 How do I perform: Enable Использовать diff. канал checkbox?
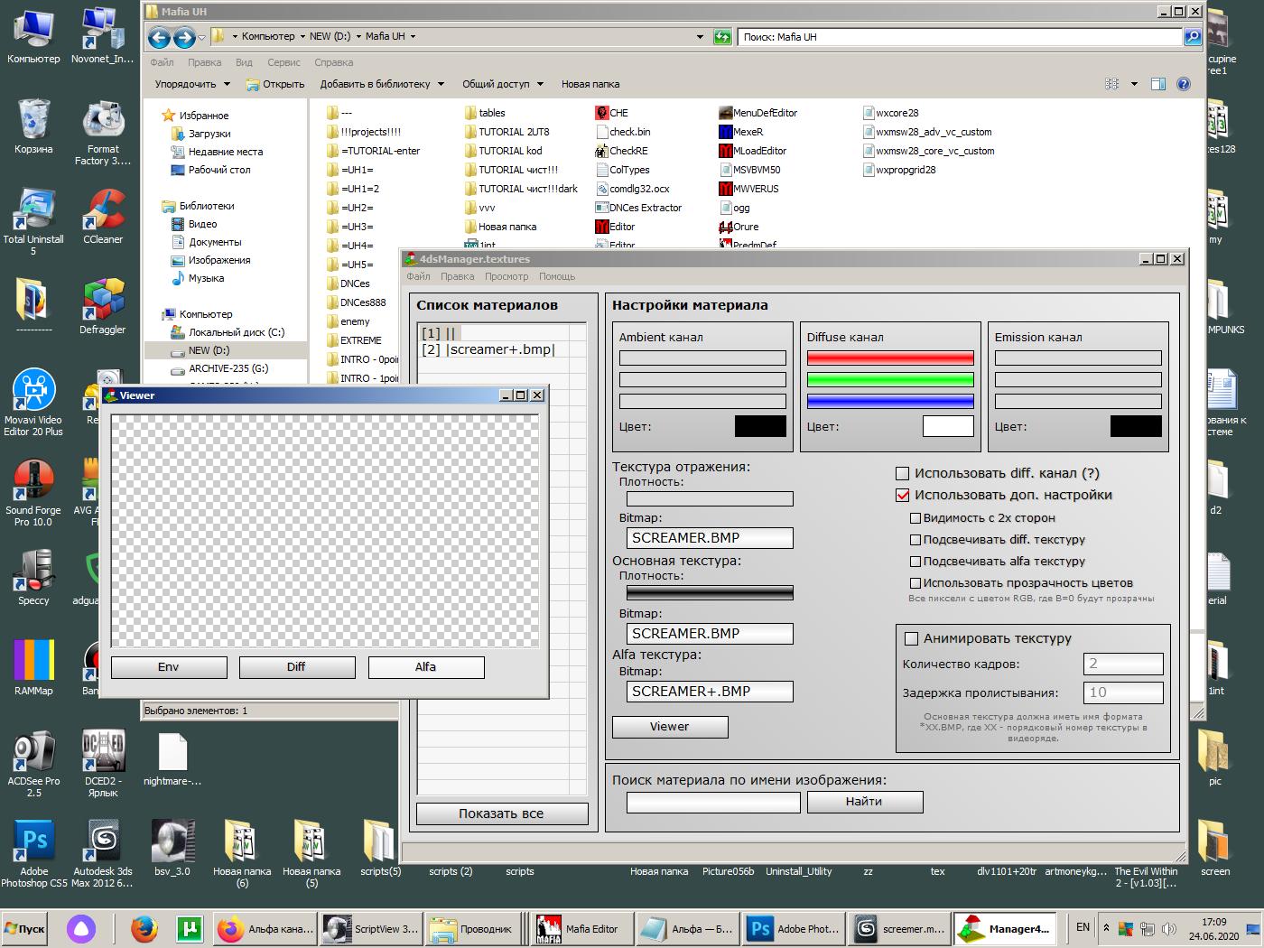click(x=902, y=473)
